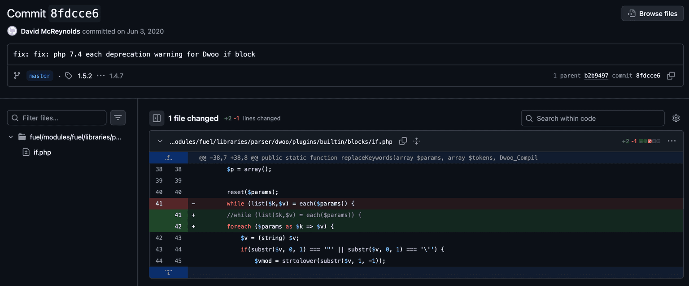Select if.php in the file tree
This screenshot has height=286, width=689.
[x=42, y=152]
